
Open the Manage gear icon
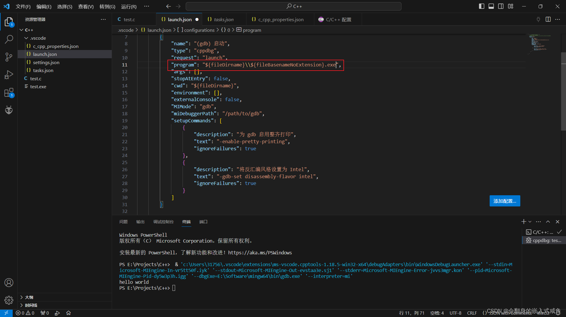9,300
